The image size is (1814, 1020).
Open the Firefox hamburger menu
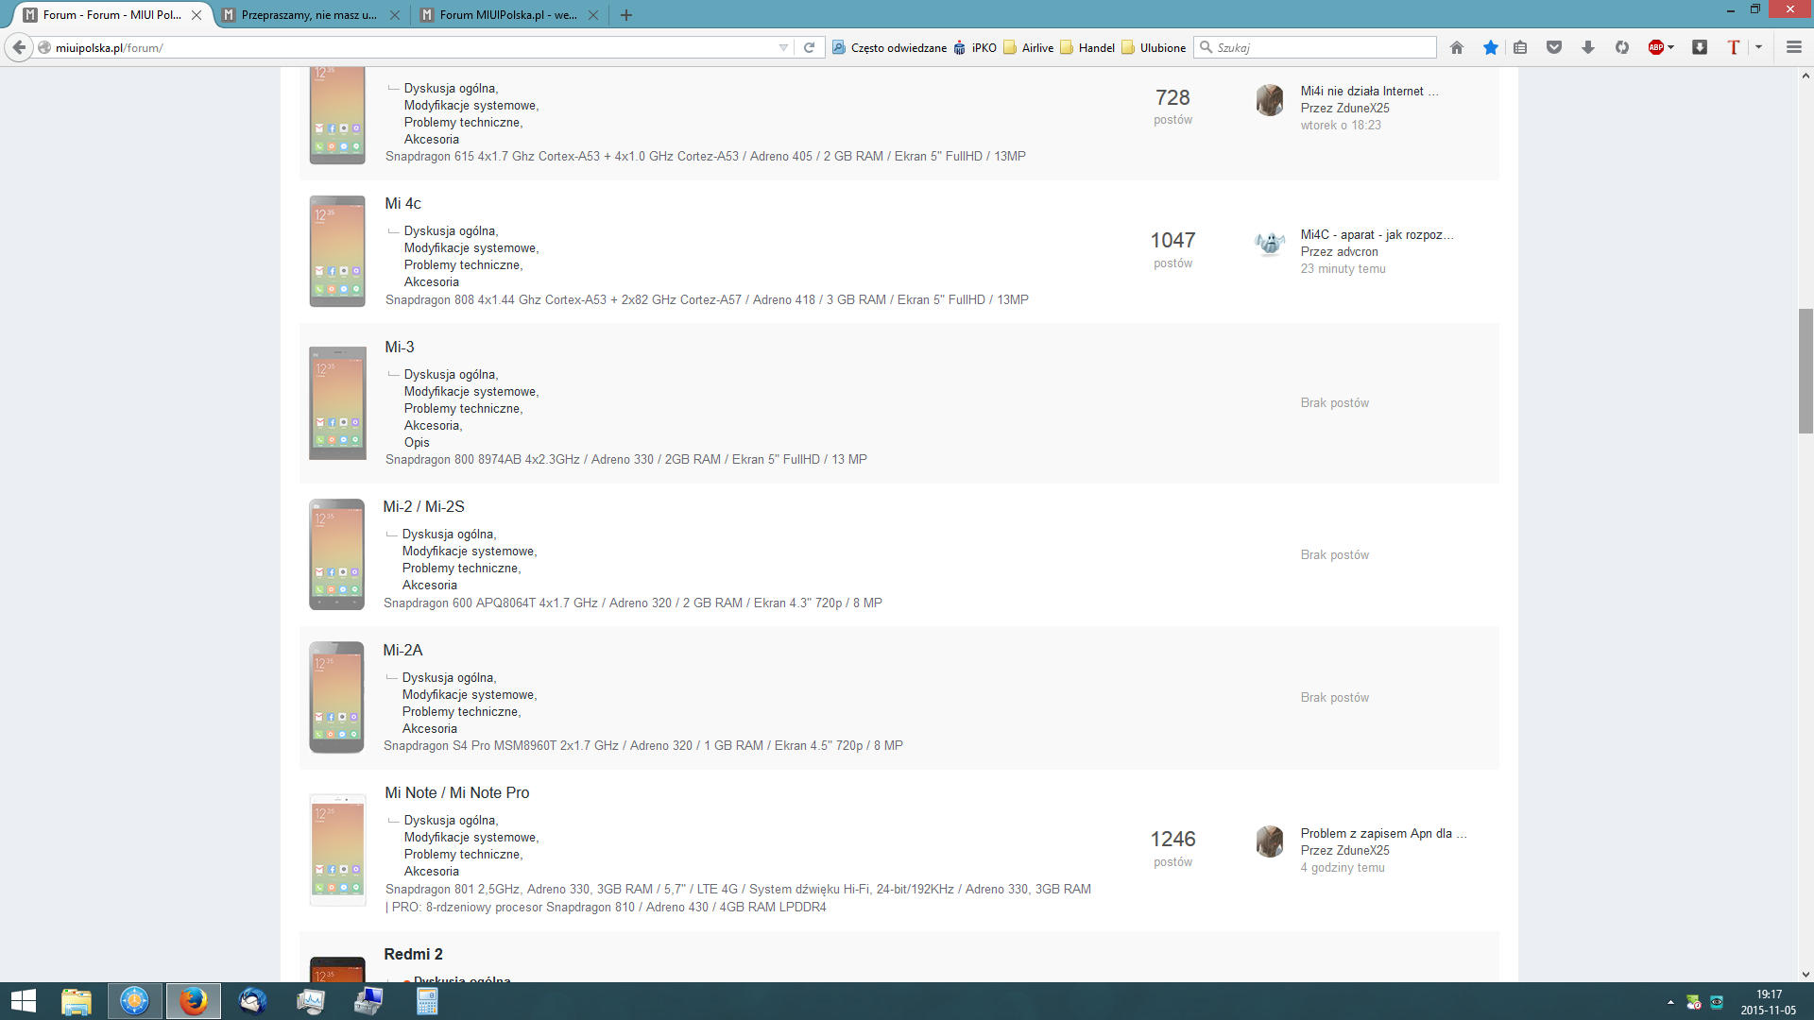pos(1793,47)
